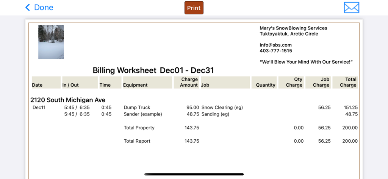The image size is (388, 179).
Task: Click the Sanding (eg) job
Action: (215, 114)
